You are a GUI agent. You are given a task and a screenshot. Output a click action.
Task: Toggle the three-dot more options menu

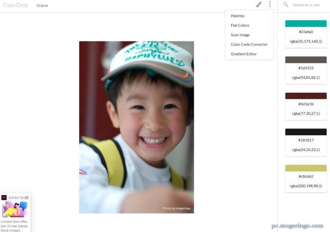click(x=270, y=4)
